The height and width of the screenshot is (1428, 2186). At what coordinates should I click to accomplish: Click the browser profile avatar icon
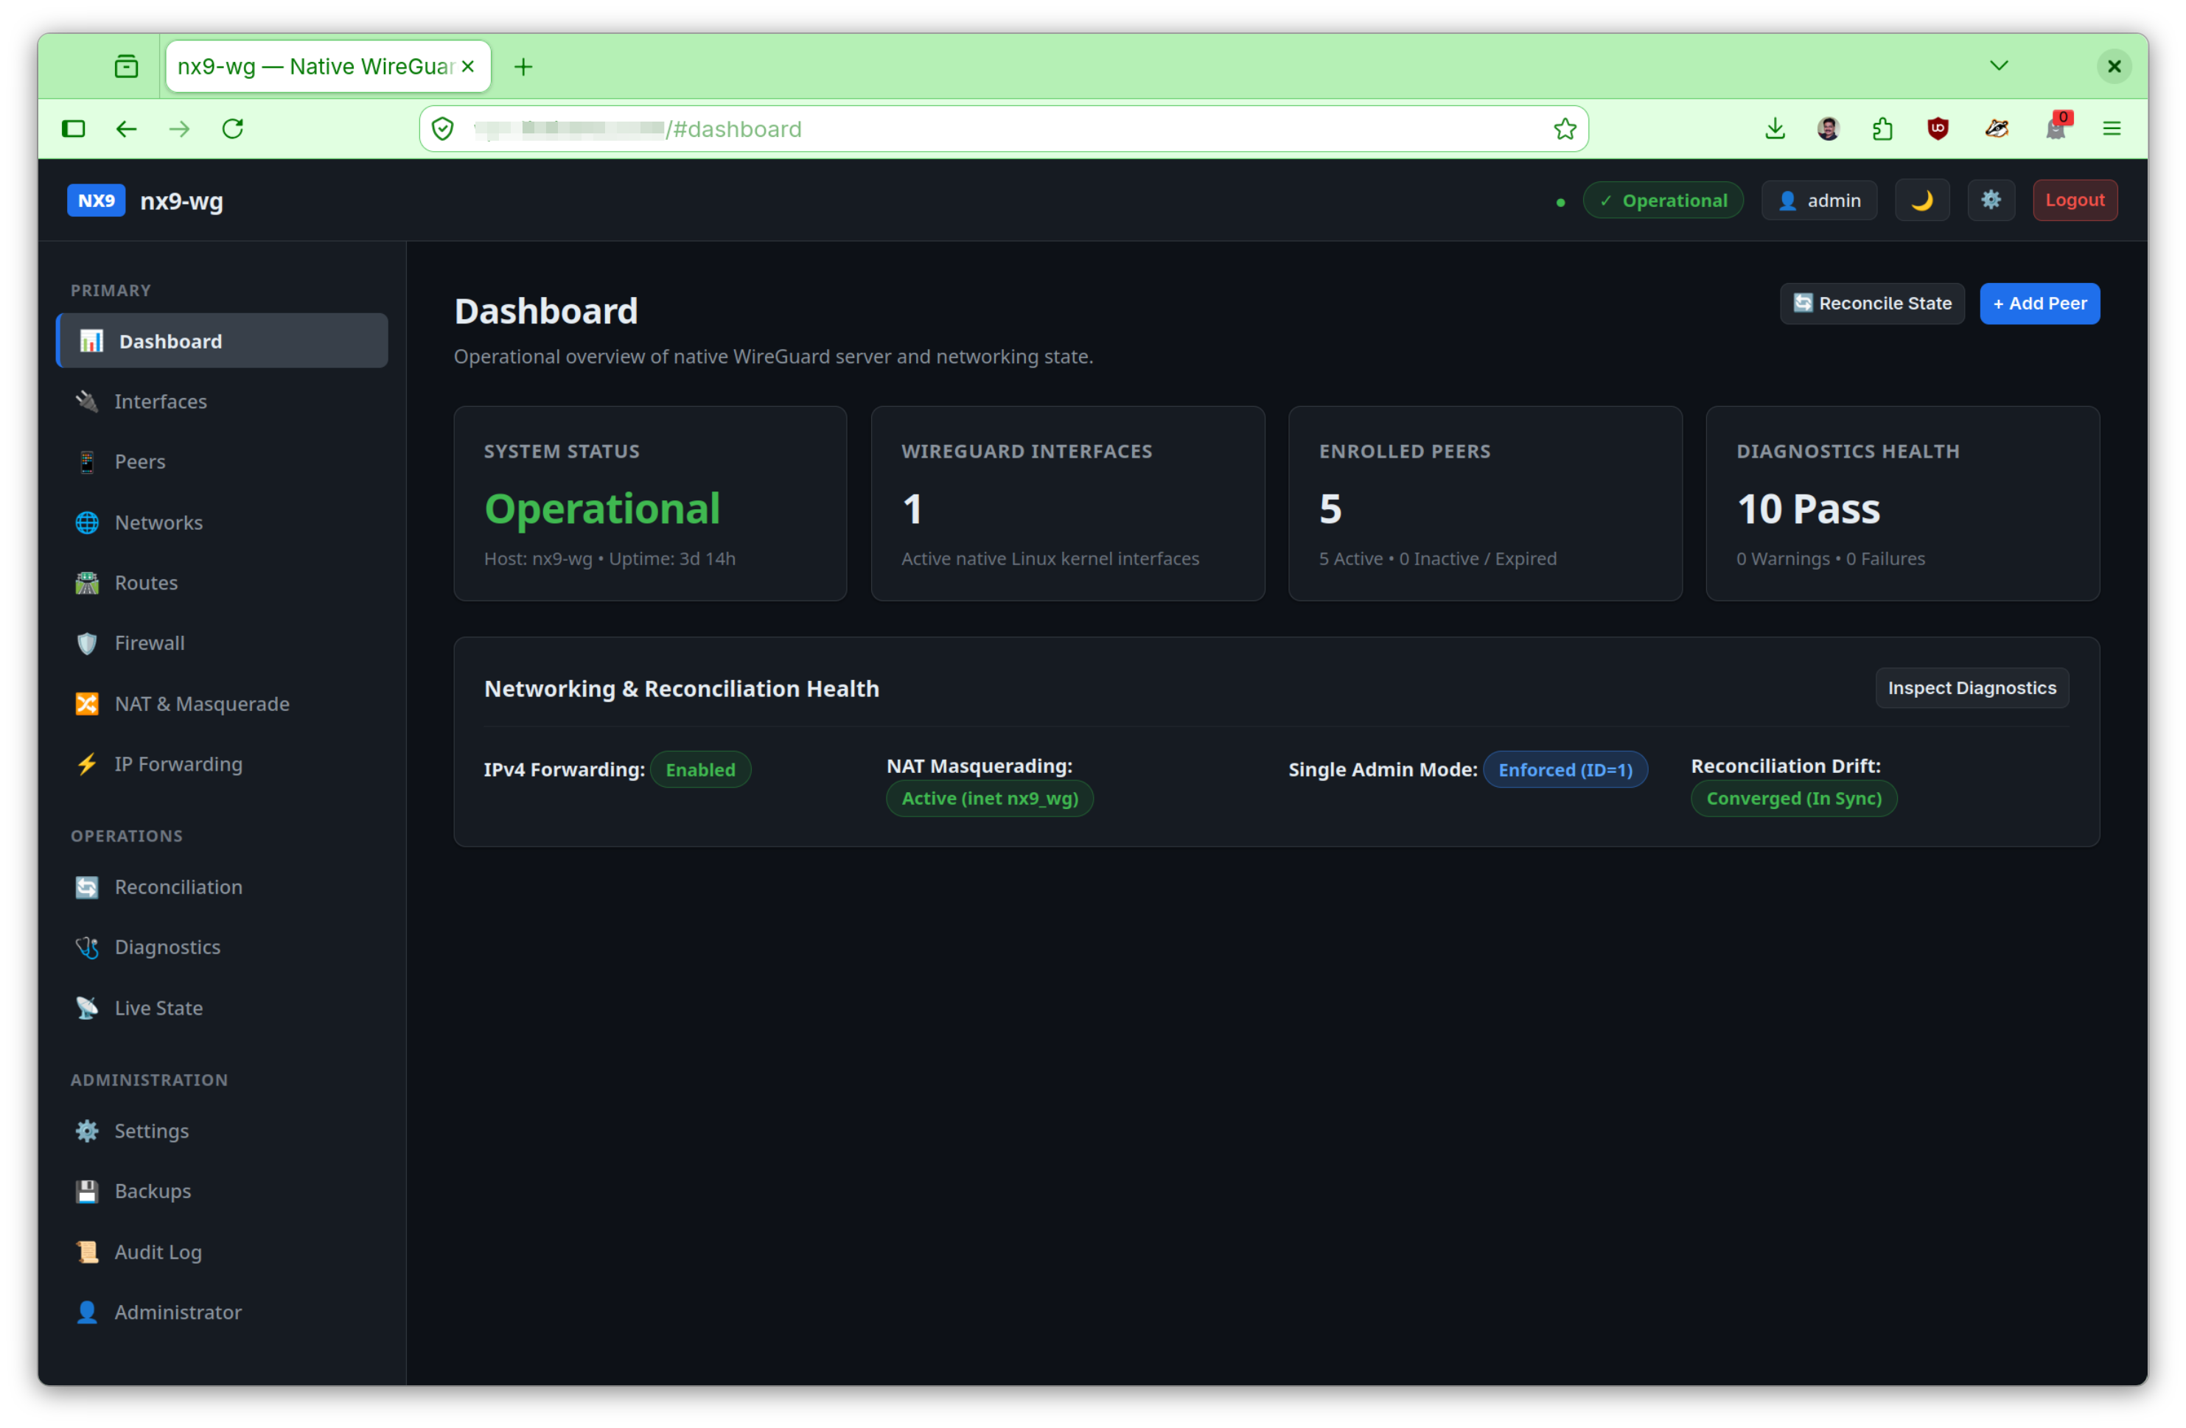1828,128
